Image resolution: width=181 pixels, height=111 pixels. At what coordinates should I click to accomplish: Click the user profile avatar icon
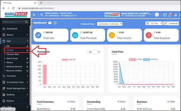click(x=157, y=15)
